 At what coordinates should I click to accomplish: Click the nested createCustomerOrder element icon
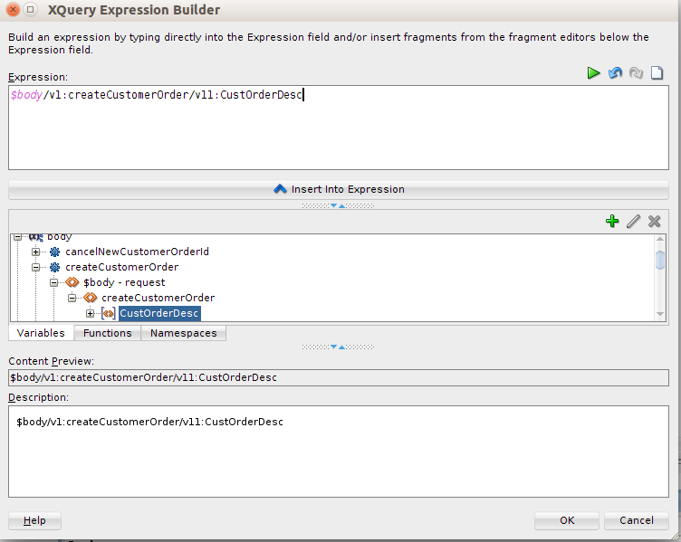[91, 298]
